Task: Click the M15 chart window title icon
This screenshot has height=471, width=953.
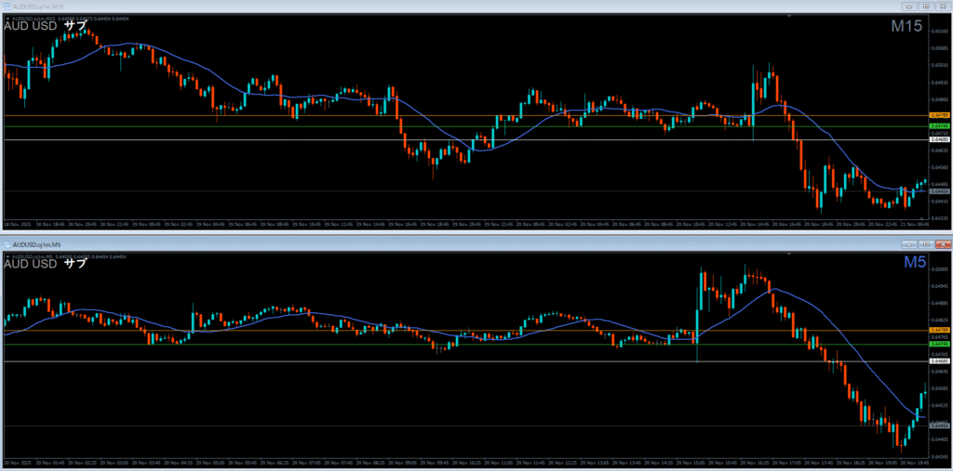Action: (x=7, y=7)
